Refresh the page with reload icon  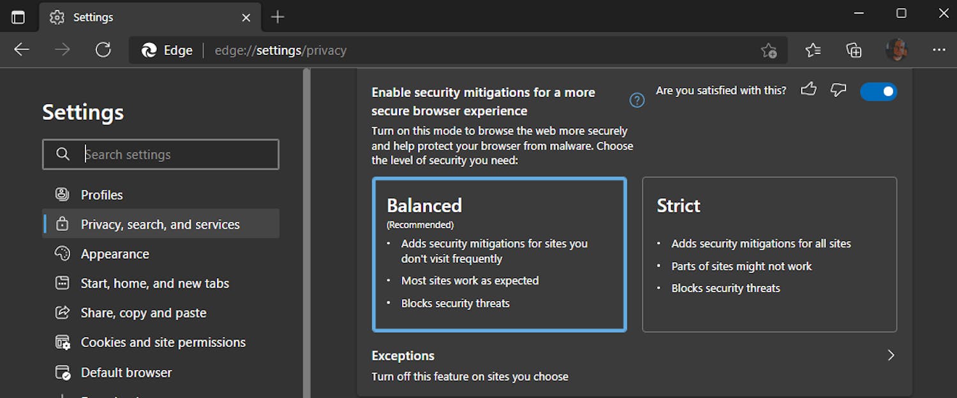coord(103,50)
